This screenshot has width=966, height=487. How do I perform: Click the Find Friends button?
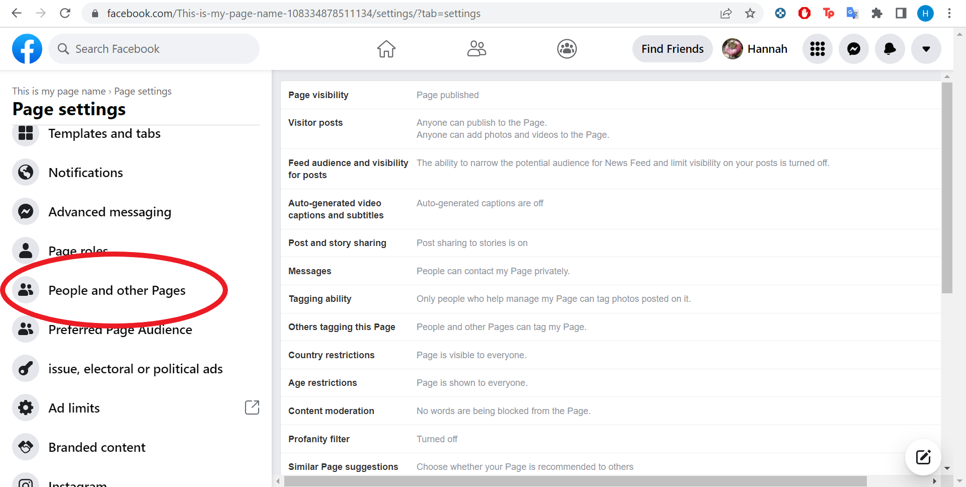click(673, 49)
